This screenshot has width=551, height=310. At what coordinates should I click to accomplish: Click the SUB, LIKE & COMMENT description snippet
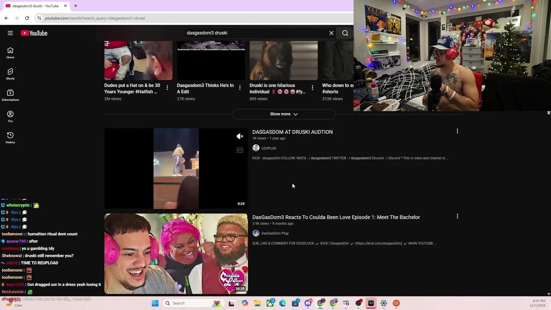tap(344, 243)
